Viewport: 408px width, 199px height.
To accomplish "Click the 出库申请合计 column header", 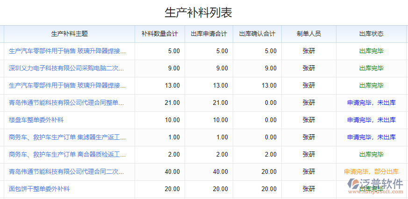I will [209, 34].
